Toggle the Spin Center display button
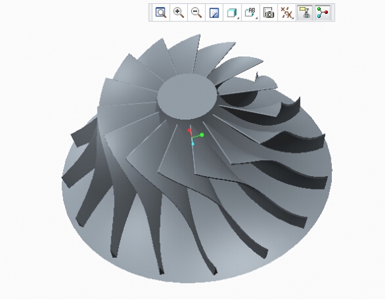The width and height of the screenshot is (385, 299). (x=323, y=13)
